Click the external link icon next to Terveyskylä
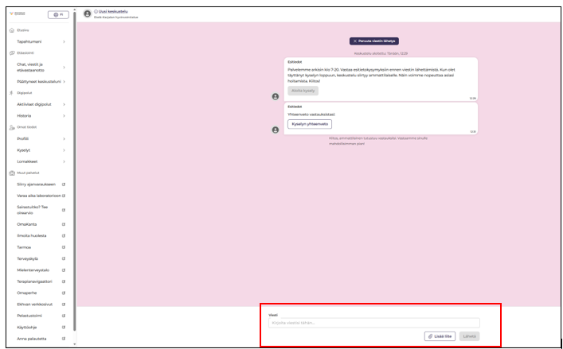Viewport: 563px width, 349px height. (x=64, y=258)
